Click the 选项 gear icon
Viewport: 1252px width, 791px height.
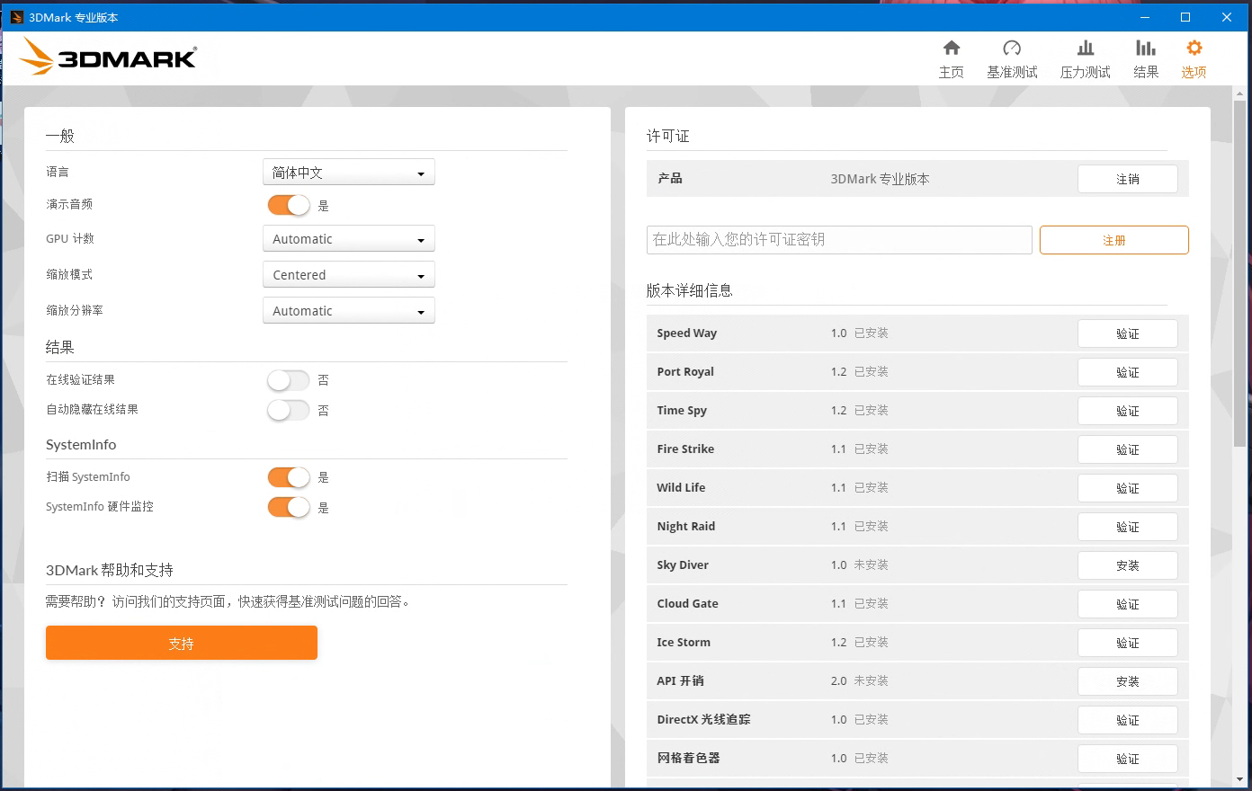pos(1194,49)
